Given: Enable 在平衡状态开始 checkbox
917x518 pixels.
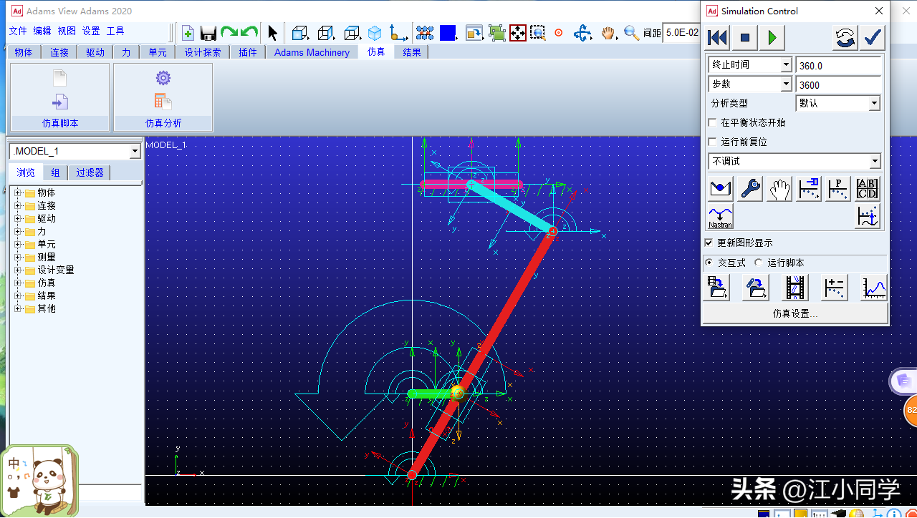Looking at the screenshot, I should 712,123.
